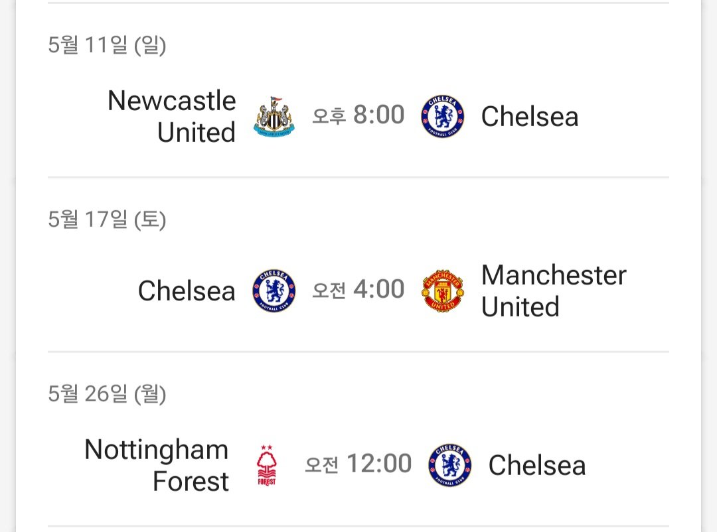Click the Manchester United crest icon
Screen dimensions: 717x532
(442, 291)
